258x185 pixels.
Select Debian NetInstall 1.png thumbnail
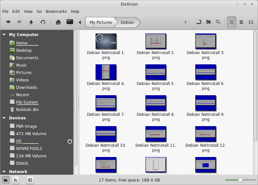tap(106, 41)
